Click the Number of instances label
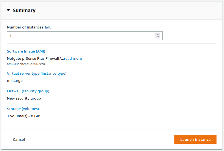224x151 pixels. (25, 27)
